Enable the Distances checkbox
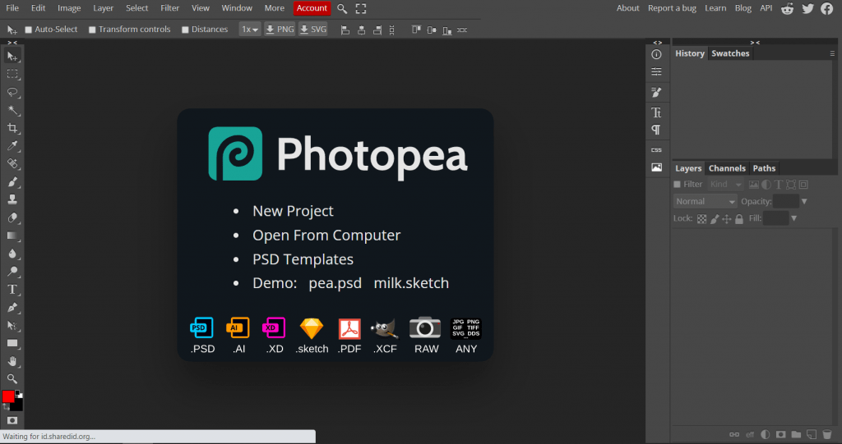Viewport: 842px width, 444px height. point(185,30)
